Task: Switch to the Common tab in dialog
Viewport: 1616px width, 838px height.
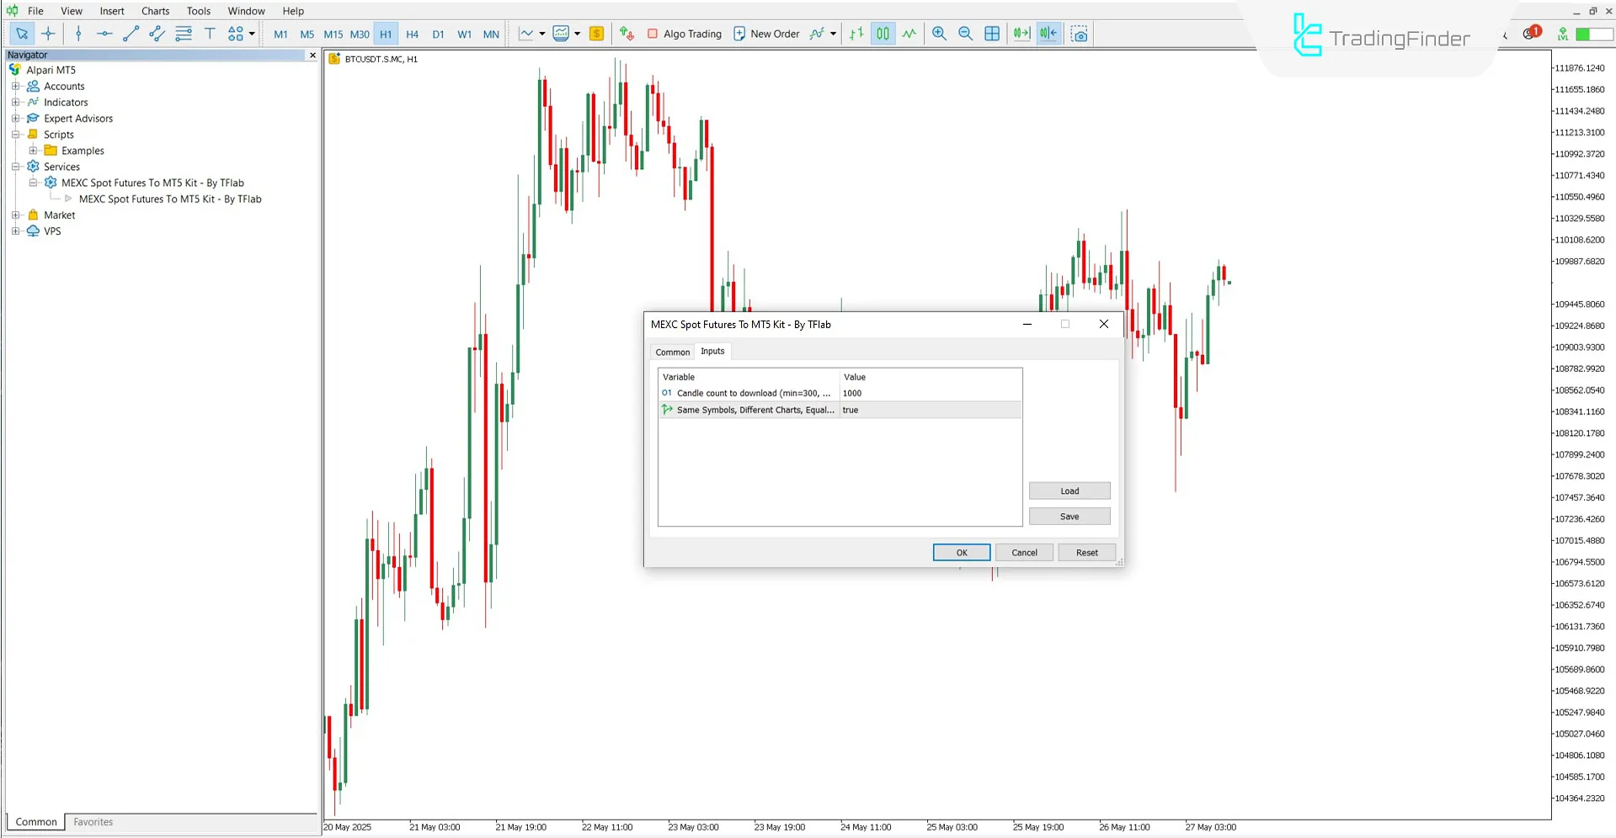Action: pyautogui.click(x=672, y=352)
